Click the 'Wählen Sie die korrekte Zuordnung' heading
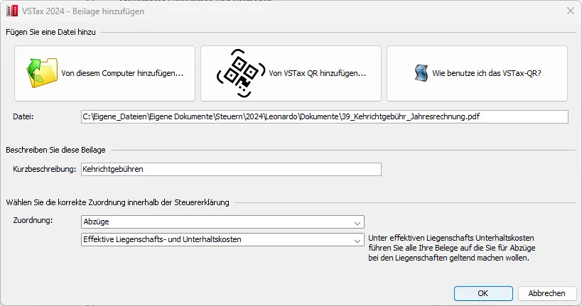582x306 pixels. coord(118,202)
